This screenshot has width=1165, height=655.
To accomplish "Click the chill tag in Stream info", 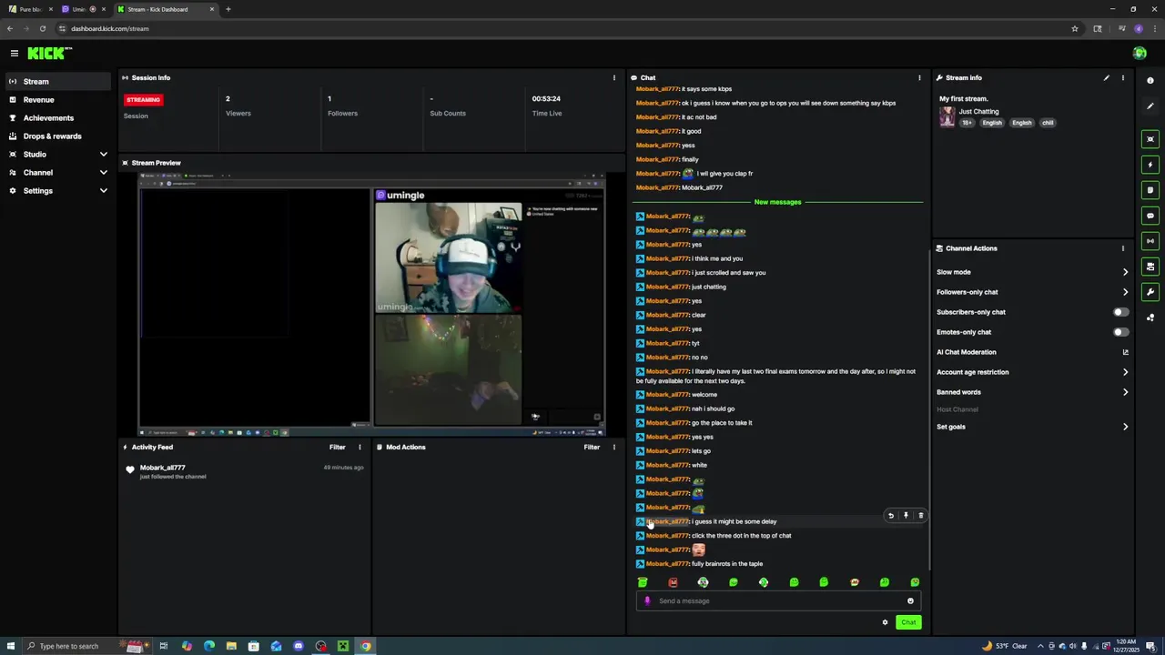I will (1048, 123).
